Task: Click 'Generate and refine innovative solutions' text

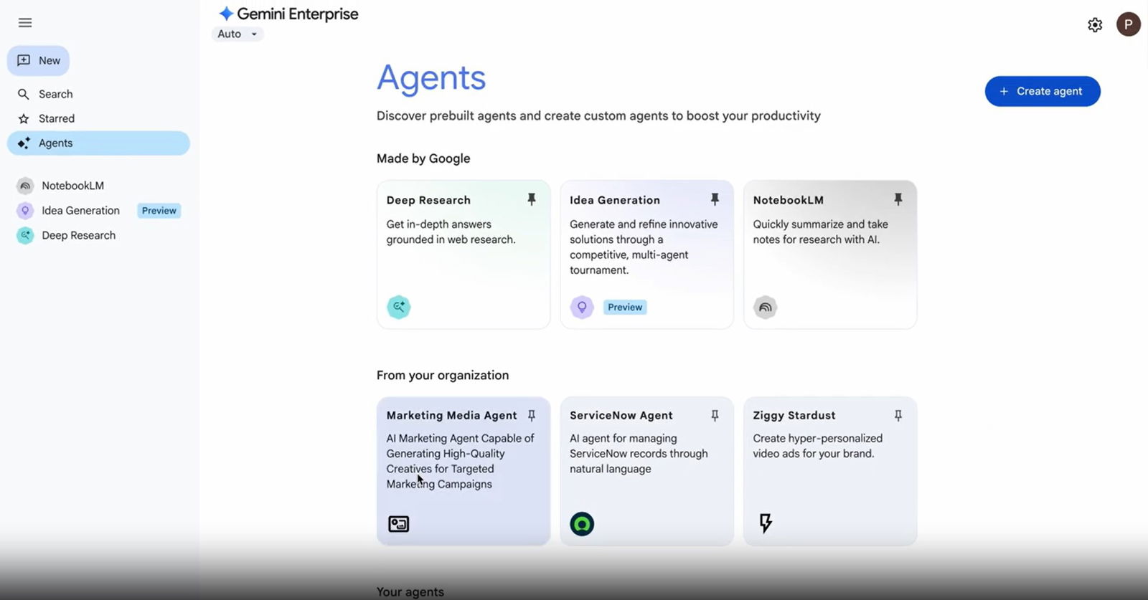Action: [x=644, y=247]
